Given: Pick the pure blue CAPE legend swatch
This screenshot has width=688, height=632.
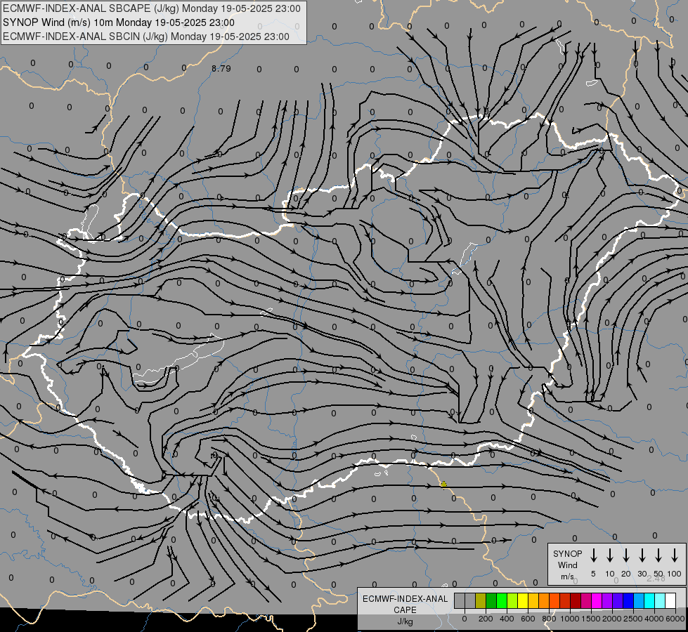Looking at the screenshot, I should point(629,600).
